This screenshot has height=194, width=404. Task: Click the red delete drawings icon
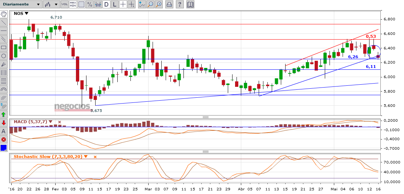pos(4,140)
